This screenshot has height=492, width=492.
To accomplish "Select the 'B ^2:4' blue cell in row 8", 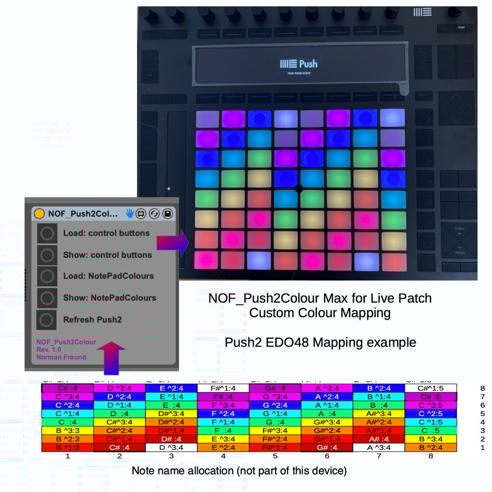I will click(x=379, y=388).
